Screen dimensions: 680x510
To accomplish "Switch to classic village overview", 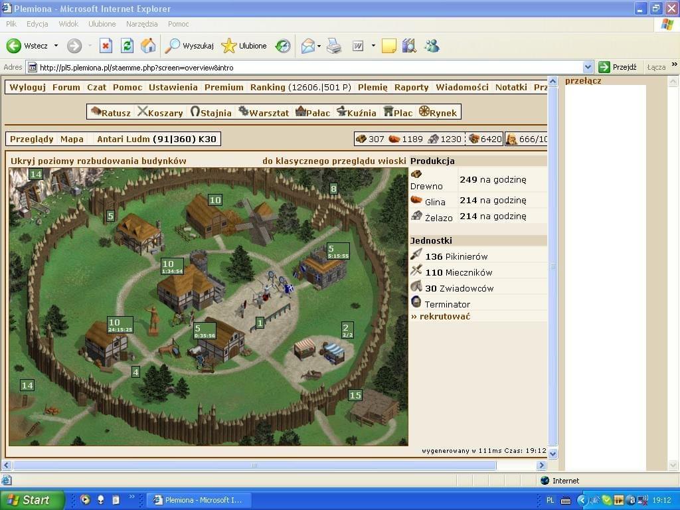I will coord(334,161).
